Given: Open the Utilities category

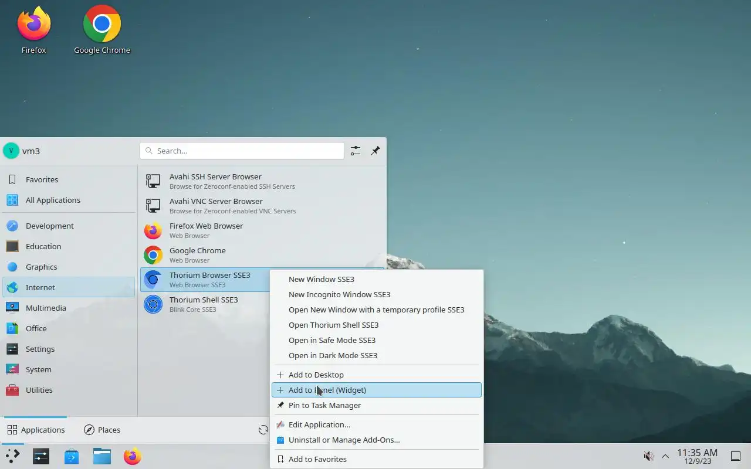Looking at the screenshot, I should 69,390.
